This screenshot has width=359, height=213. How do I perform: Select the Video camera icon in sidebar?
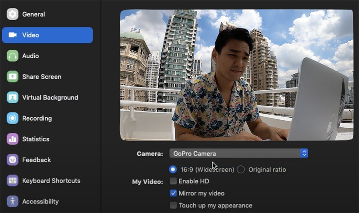click(12, 35)
